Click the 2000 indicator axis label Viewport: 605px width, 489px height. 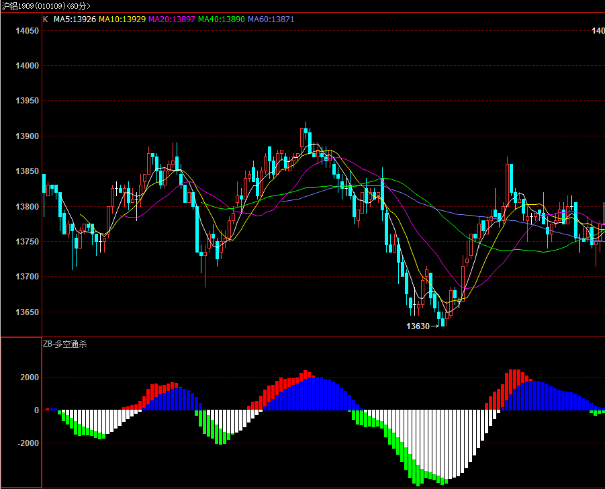pos(30,377)
